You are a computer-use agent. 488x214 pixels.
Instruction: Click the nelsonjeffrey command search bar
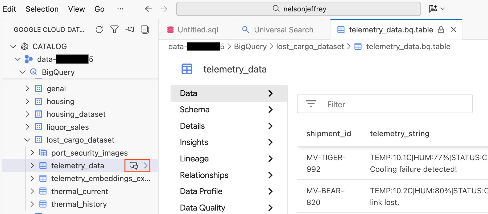tap(299, 9)
